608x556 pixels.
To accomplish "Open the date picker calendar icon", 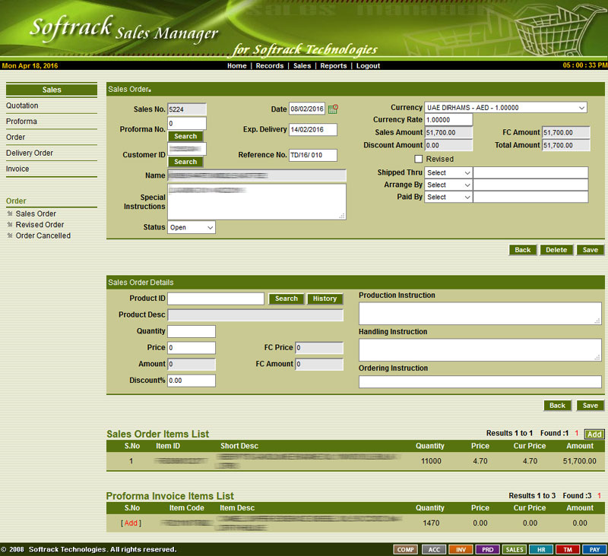I will point(333,109).
